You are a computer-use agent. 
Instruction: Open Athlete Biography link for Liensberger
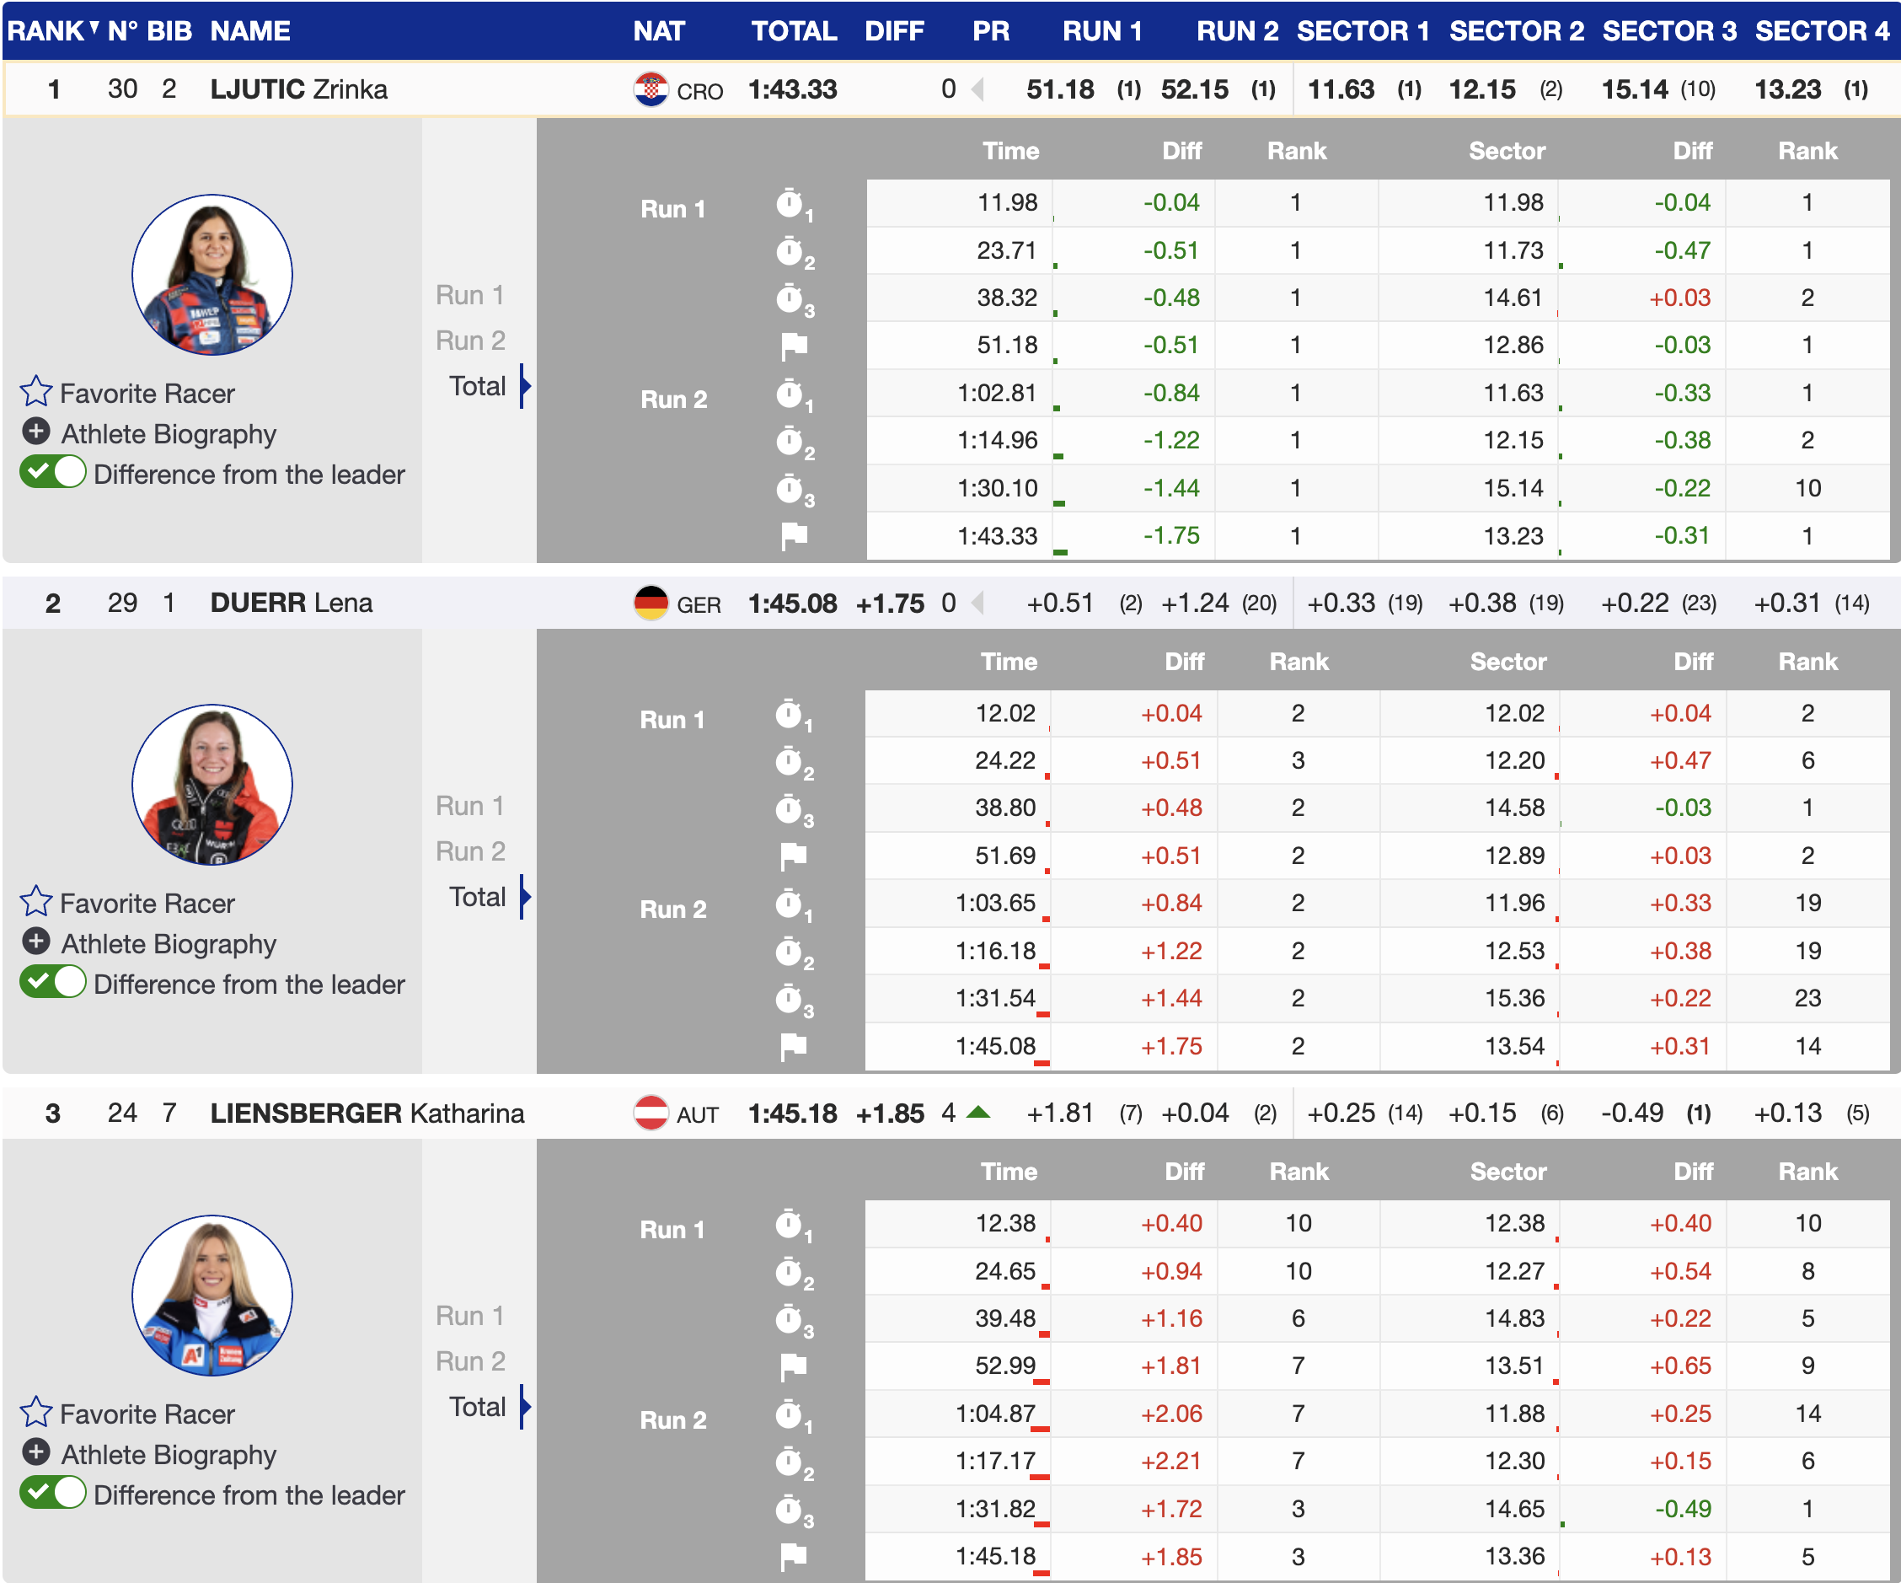pyautogui.click(x=169, y=1454)
